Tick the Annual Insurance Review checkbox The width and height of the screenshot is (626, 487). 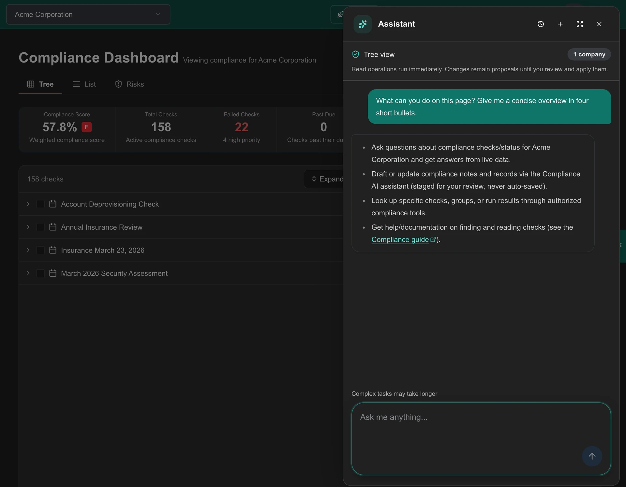40,227
